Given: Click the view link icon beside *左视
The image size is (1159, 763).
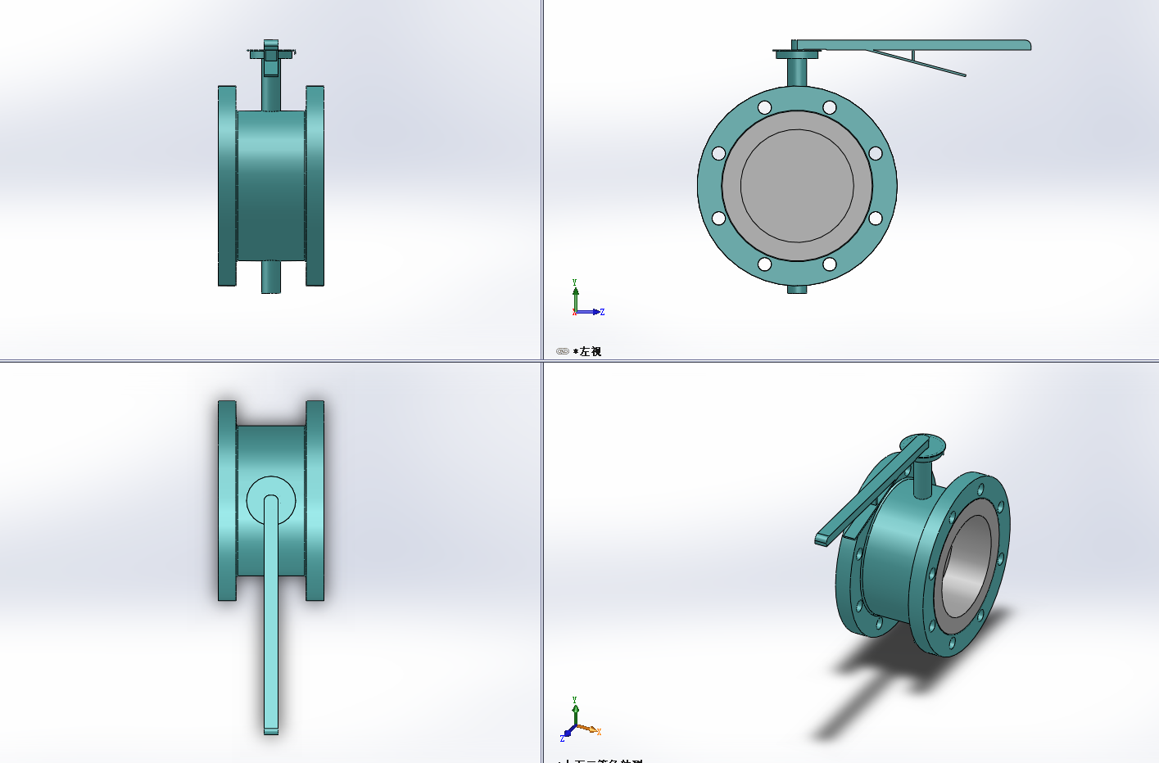Looking at the screenshot, I should tap(562, 351).
